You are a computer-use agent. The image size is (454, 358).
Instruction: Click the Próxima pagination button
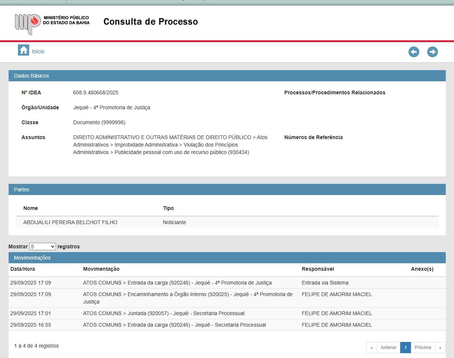(423, 348)
